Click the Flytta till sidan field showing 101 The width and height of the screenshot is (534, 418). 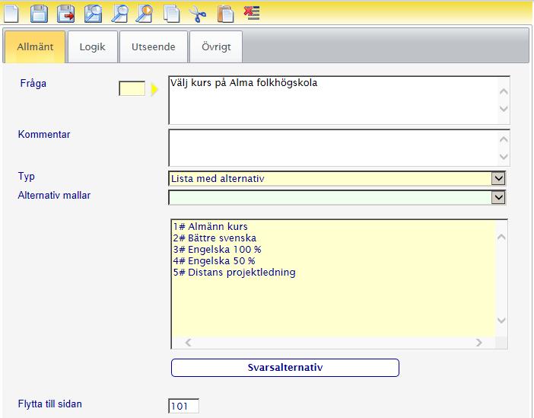point(183,406)
